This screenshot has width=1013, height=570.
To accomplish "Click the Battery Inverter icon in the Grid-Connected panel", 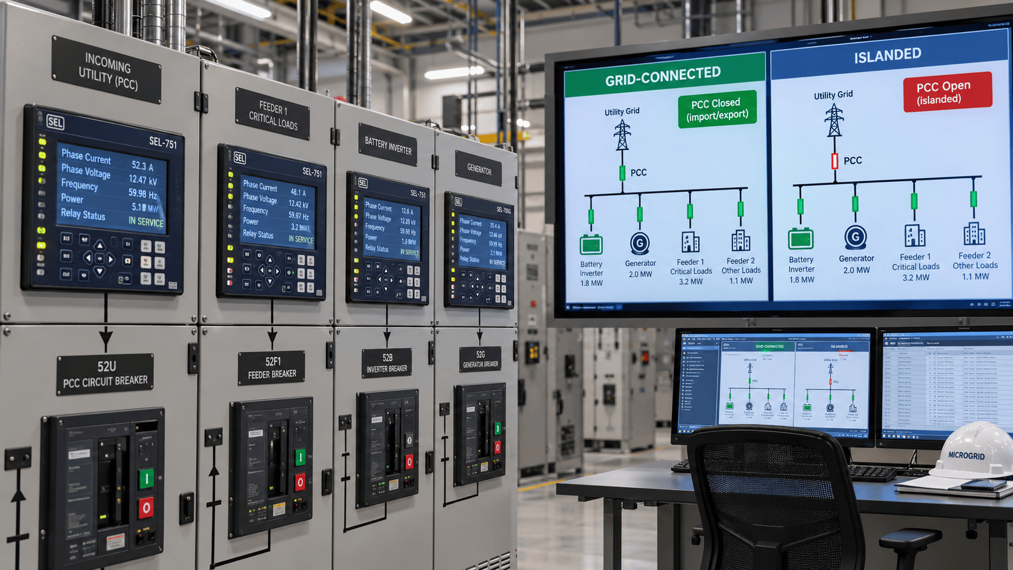I will [x=591, y=244].
